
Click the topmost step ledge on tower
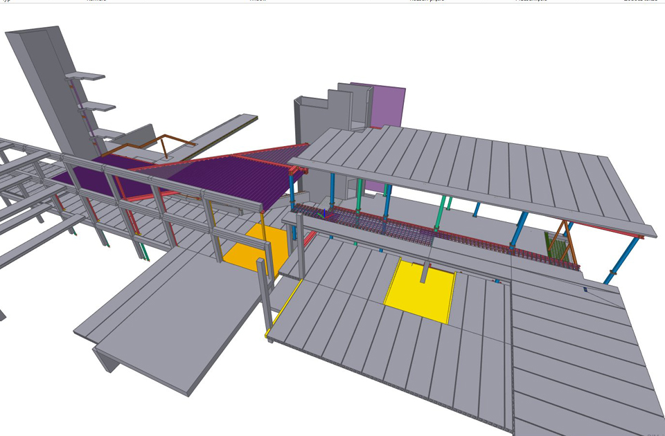(x=87, y=76)
